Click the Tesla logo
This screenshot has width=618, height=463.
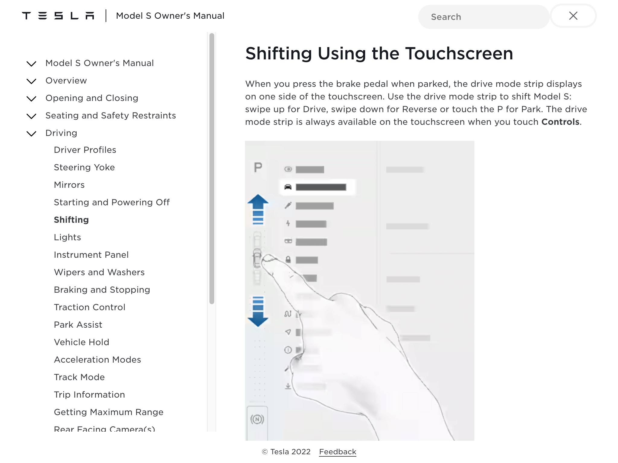(58, 16)
